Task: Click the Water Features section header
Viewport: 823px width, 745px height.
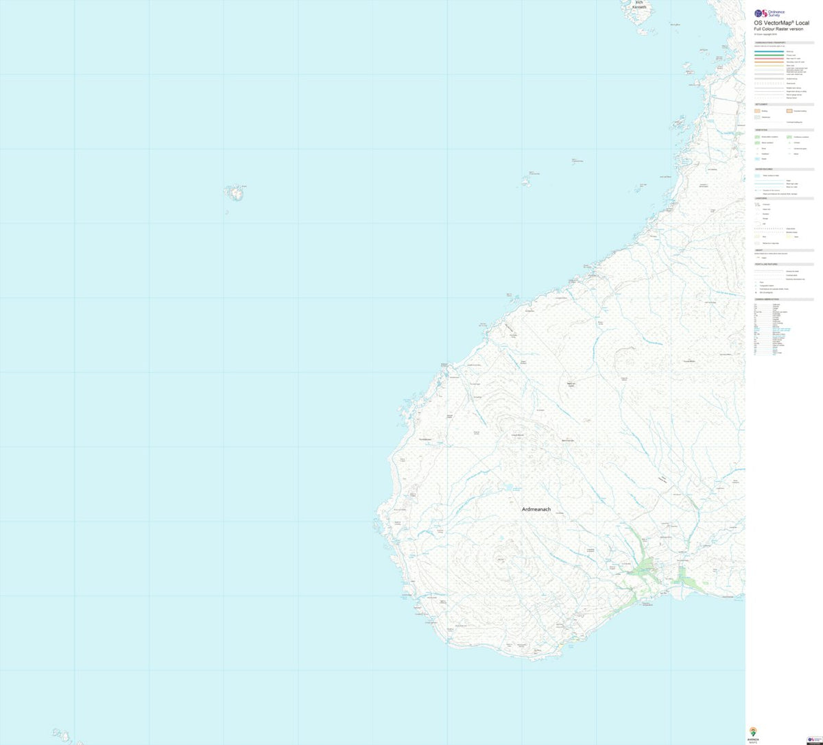Action: [785, 169]
